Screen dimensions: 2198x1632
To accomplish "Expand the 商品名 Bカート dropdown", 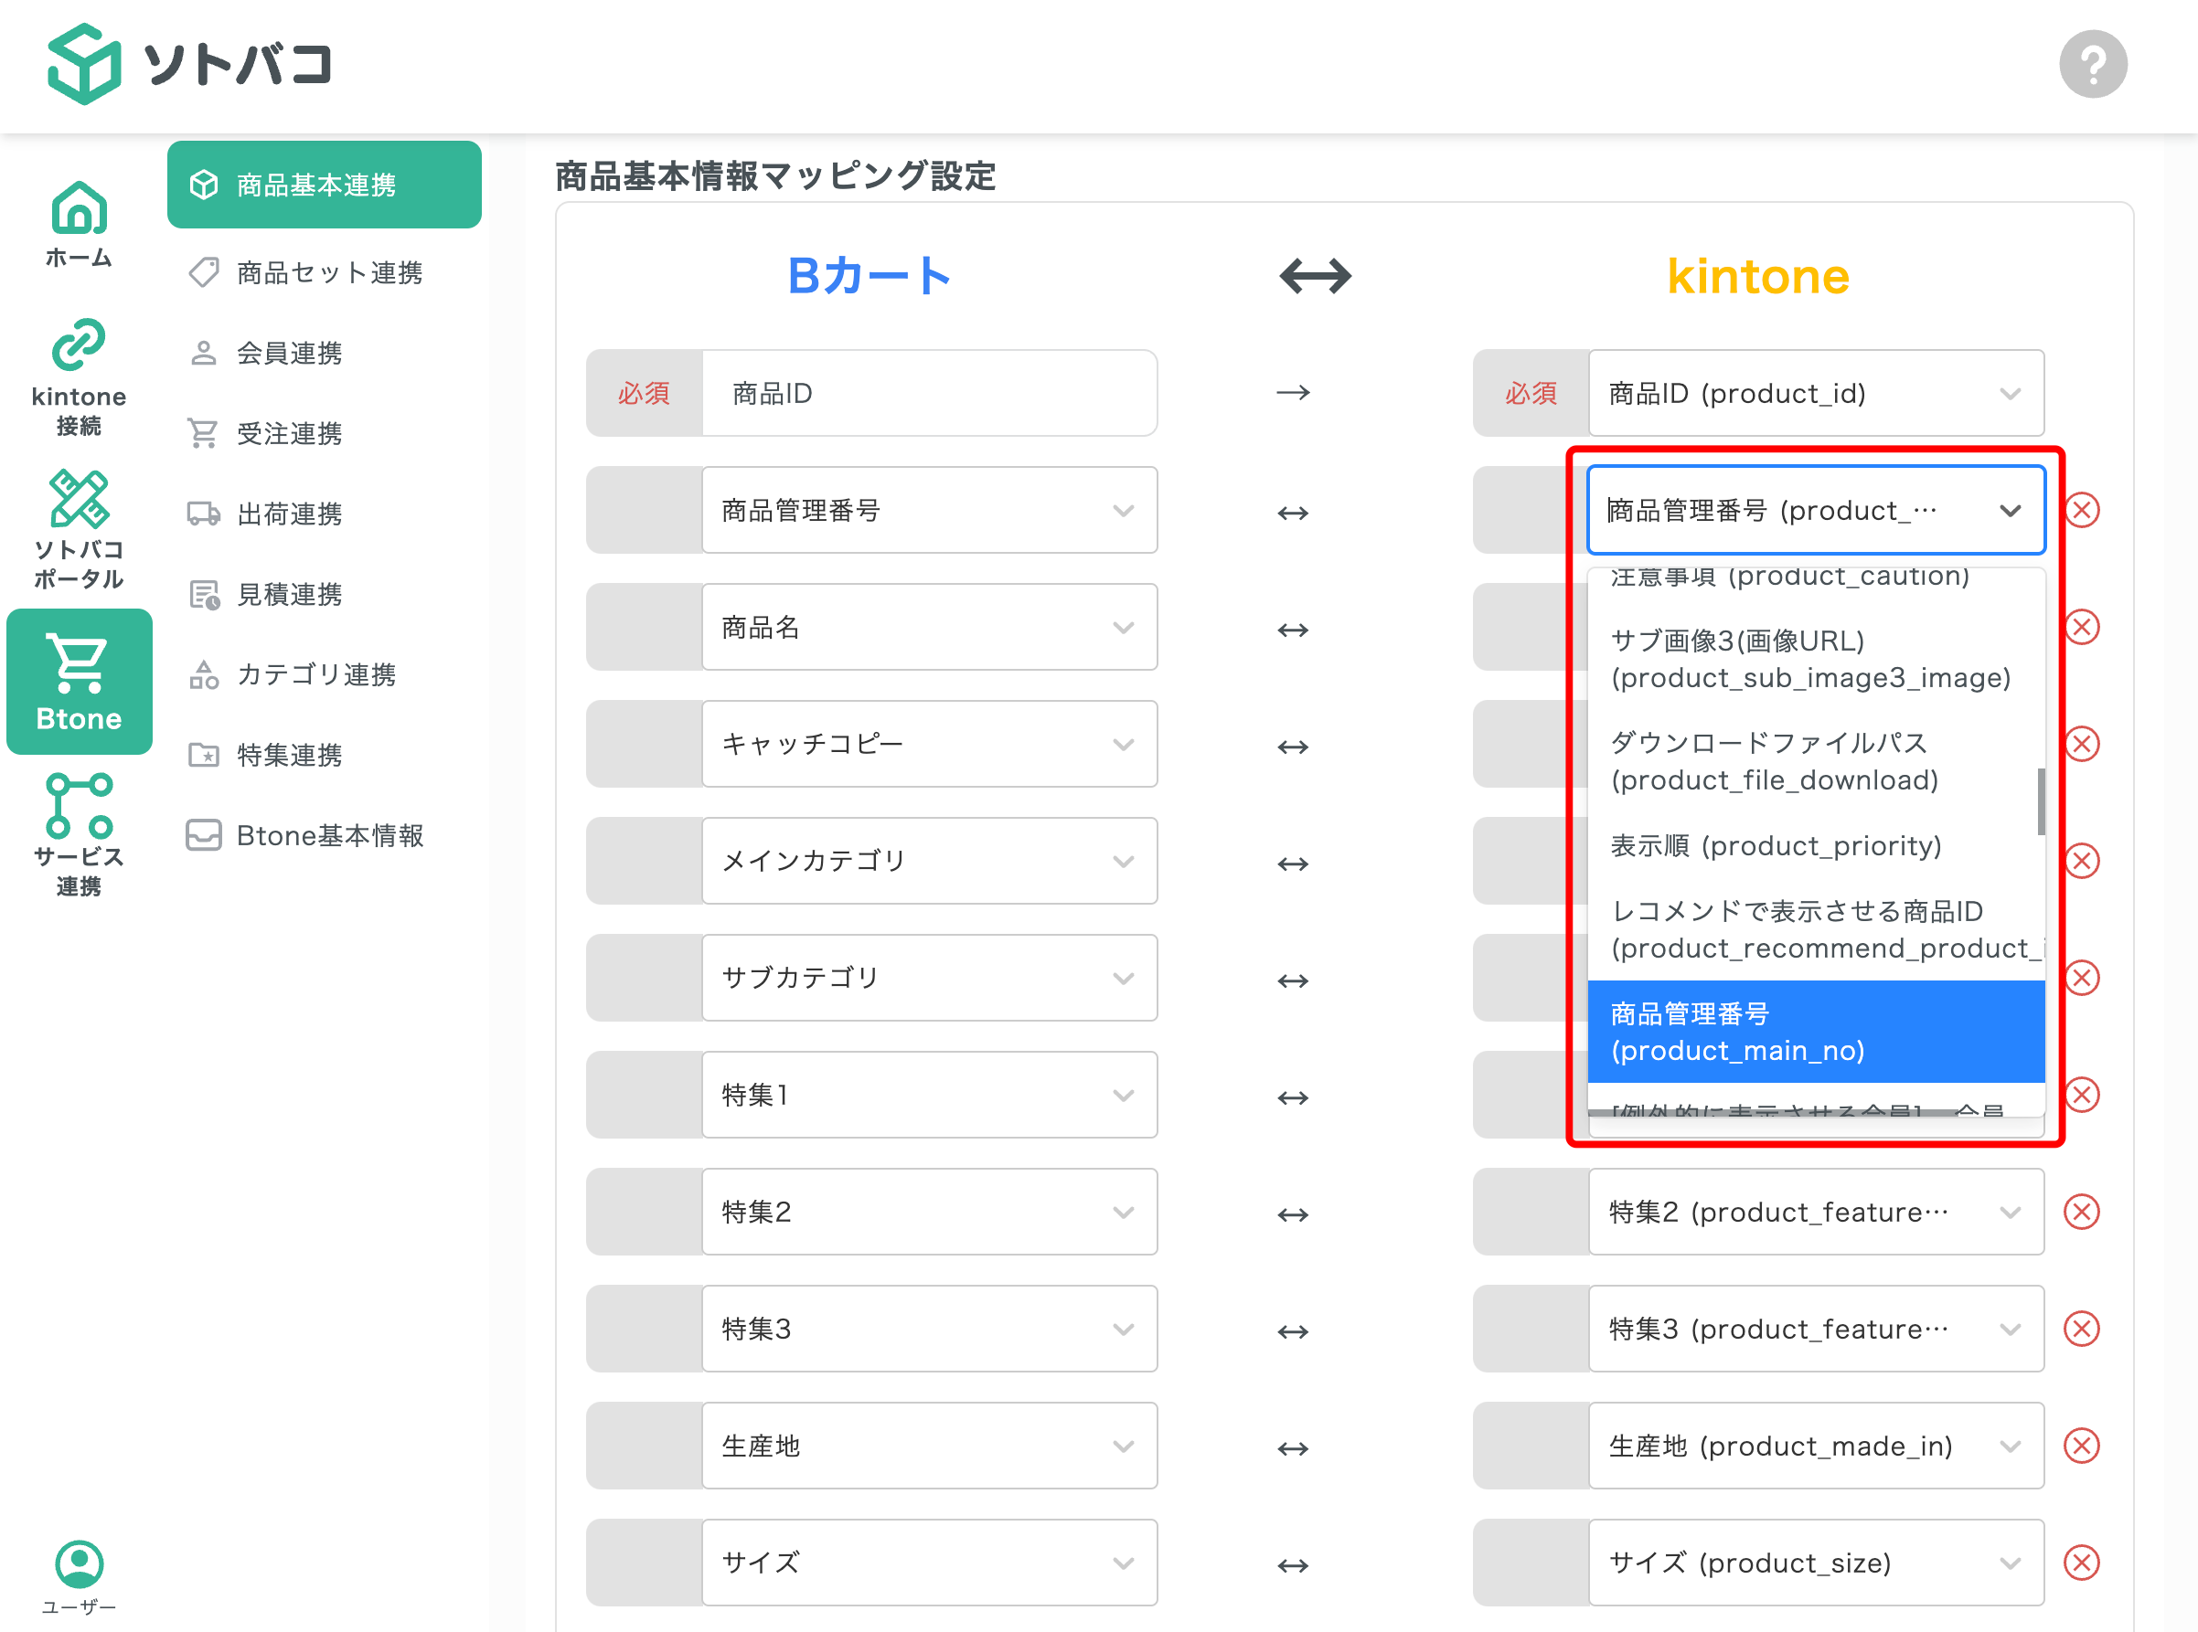I will (929, 628).
